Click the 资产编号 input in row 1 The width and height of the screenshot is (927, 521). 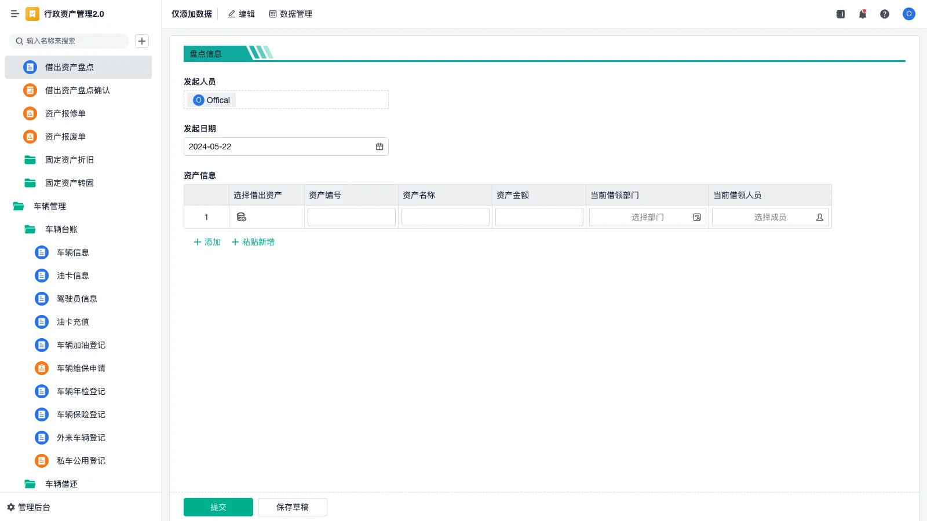coord(352,217)
